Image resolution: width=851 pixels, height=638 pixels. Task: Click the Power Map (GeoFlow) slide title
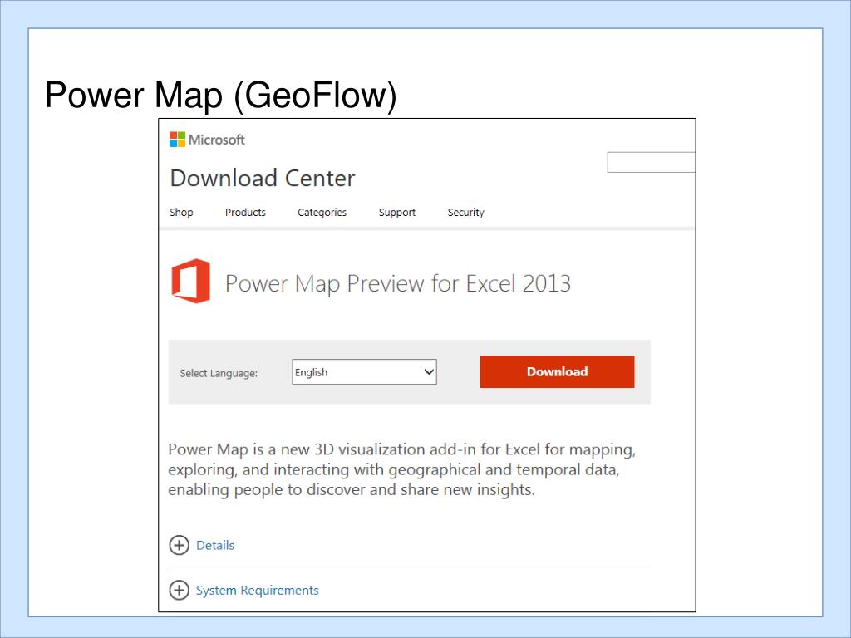pyautogui.click(x=221, y=96)
